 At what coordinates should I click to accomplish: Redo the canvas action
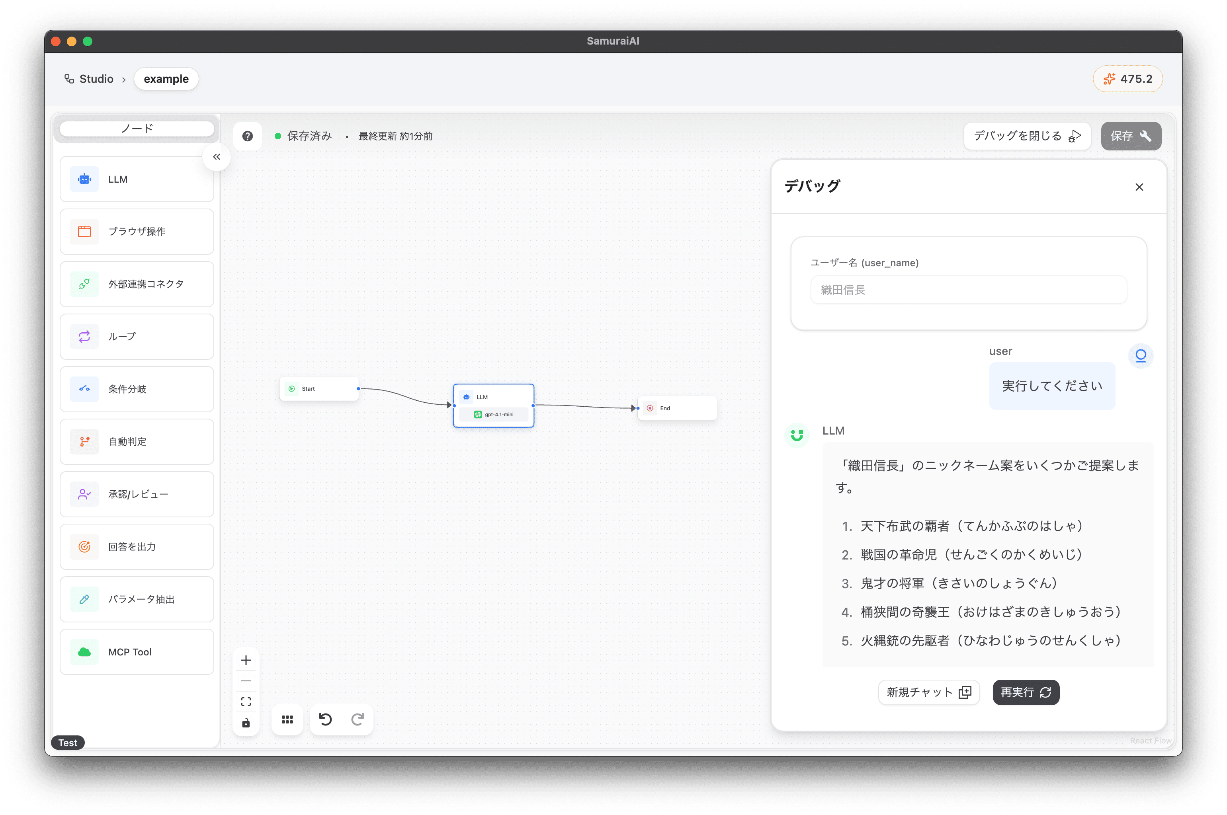[357, 719]
